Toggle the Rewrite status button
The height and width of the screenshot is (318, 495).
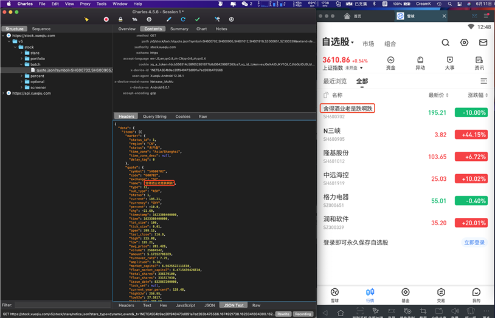pos(283,314)
